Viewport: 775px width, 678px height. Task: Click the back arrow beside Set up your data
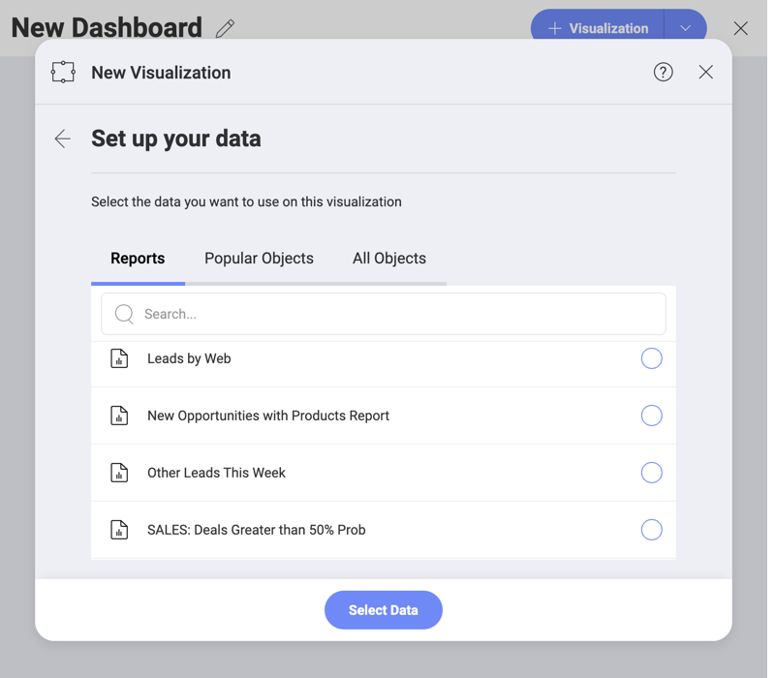click(63, 139)
